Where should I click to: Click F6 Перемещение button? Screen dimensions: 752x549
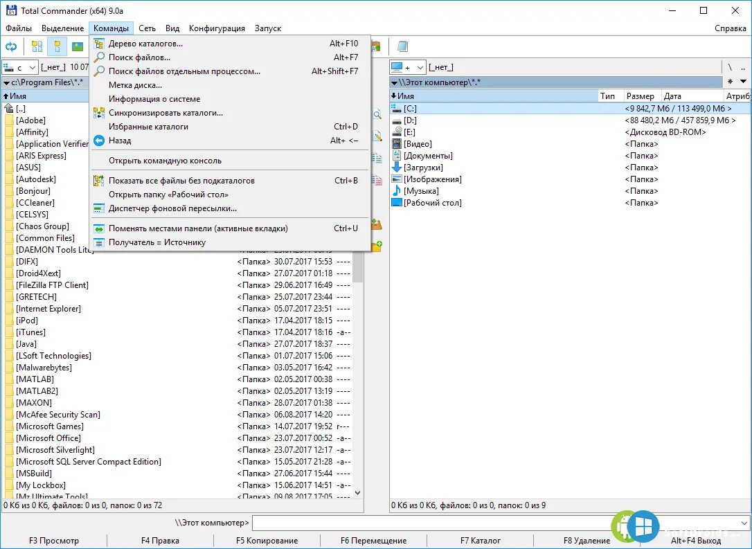pyautogui.click(x=374, y=541)
